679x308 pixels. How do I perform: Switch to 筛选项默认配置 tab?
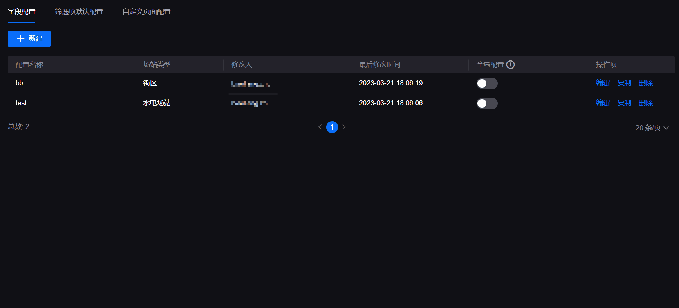click(79, 11)
